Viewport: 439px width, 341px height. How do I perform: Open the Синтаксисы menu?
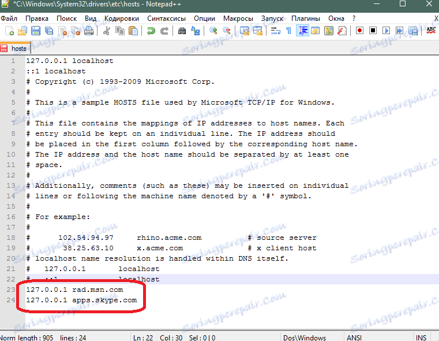(166, 18)
